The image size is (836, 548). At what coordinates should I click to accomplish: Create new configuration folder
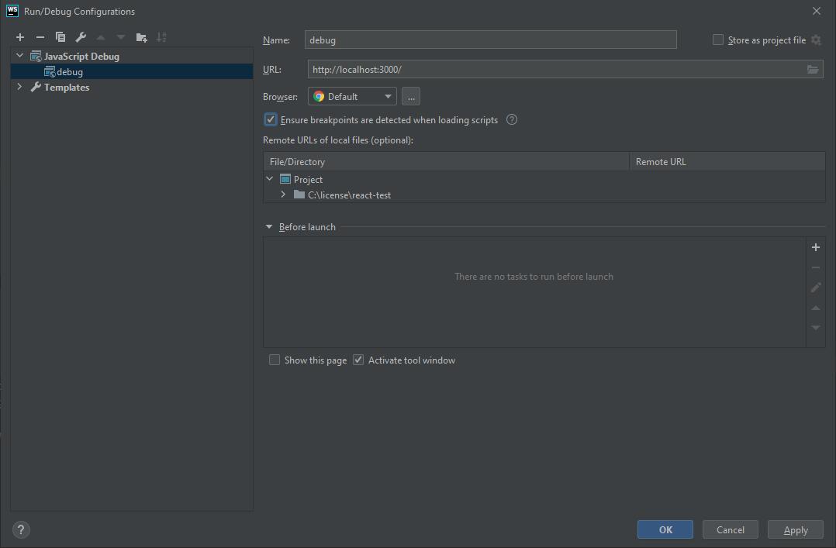pos(141,37)
